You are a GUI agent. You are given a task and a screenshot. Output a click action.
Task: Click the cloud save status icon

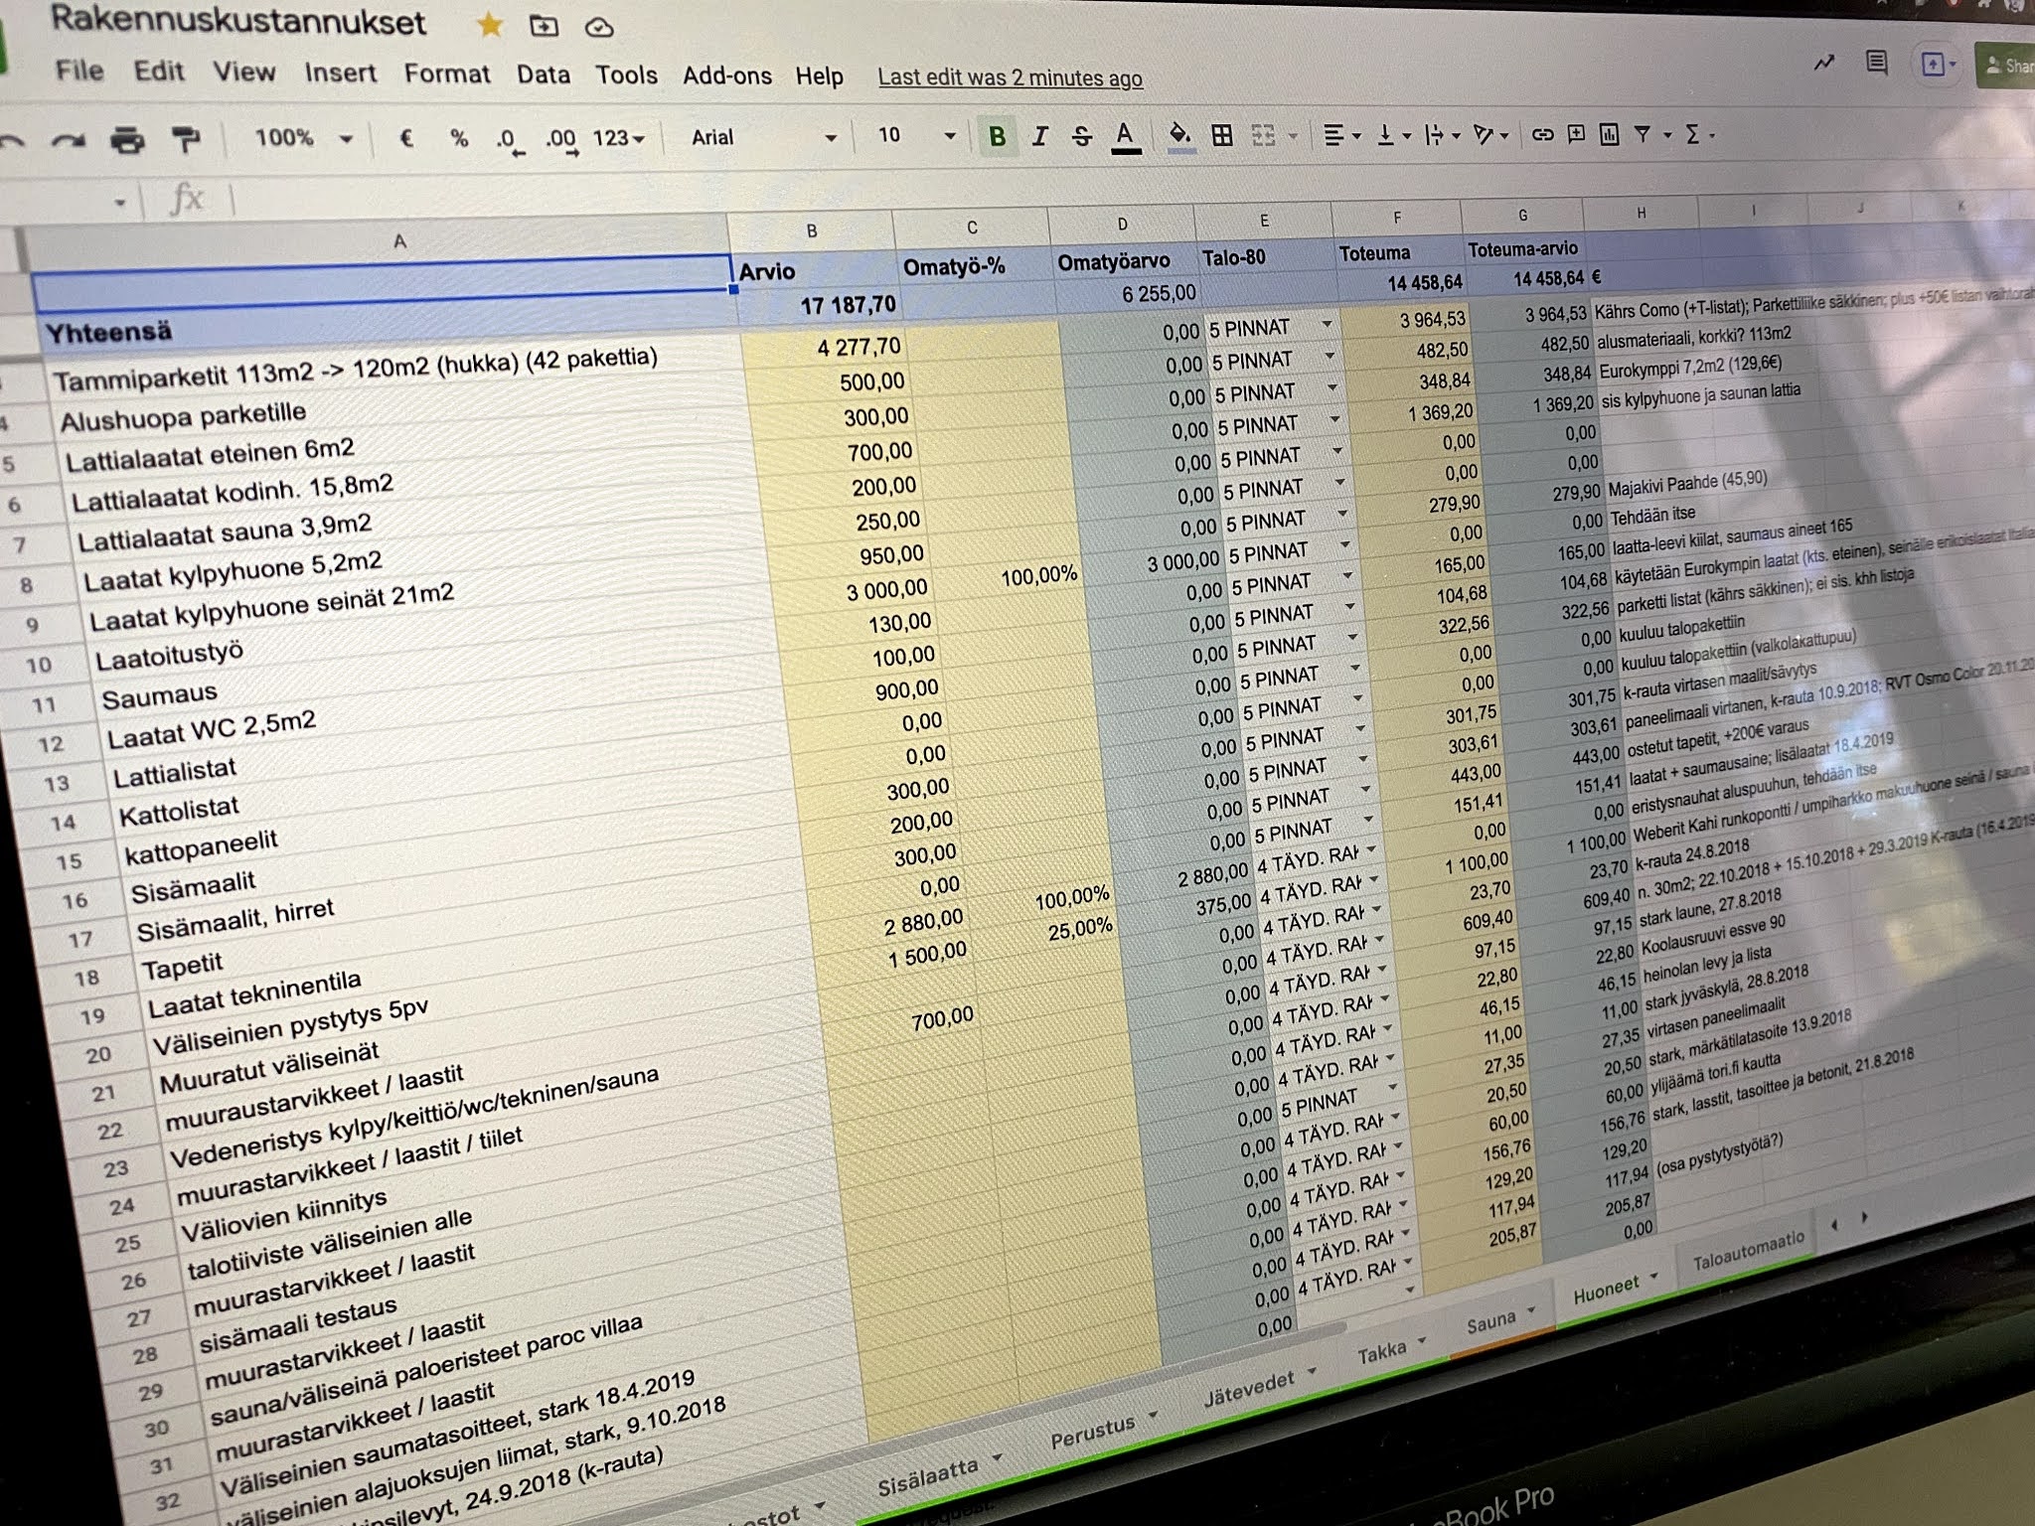point(598,28)
